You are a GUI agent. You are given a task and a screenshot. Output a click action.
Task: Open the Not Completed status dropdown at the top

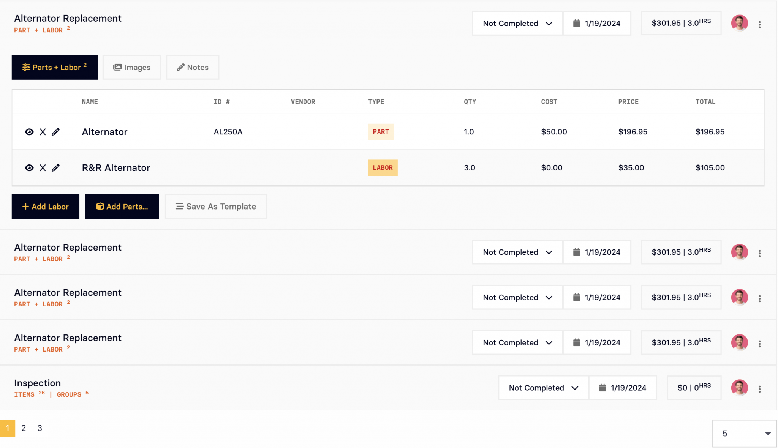517,23
